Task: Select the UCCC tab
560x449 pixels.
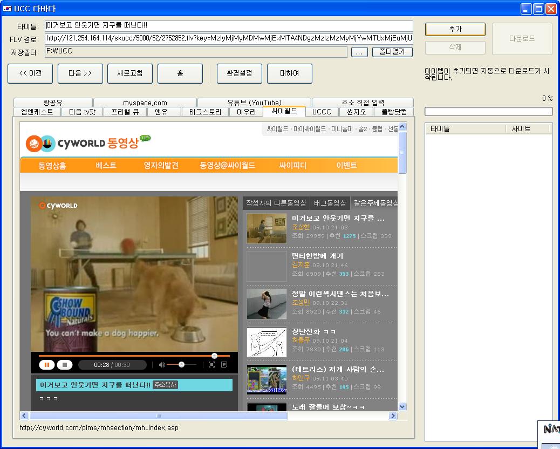Action: pyautogui.click(x=322, y=112)
